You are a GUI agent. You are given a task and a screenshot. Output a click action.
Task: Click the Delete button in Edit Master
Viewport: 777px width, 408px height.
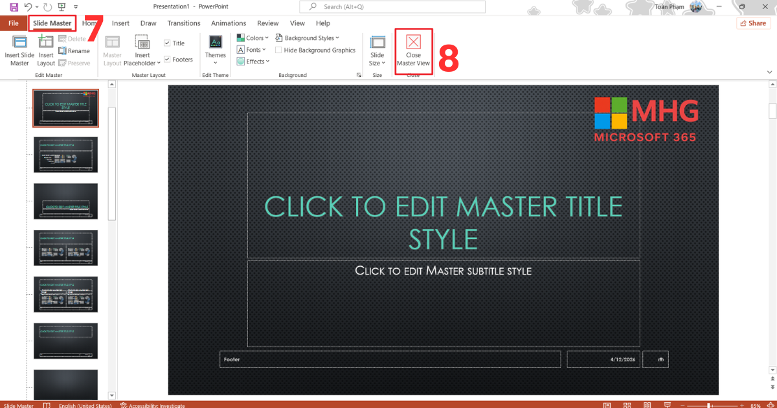coord(72,39)
